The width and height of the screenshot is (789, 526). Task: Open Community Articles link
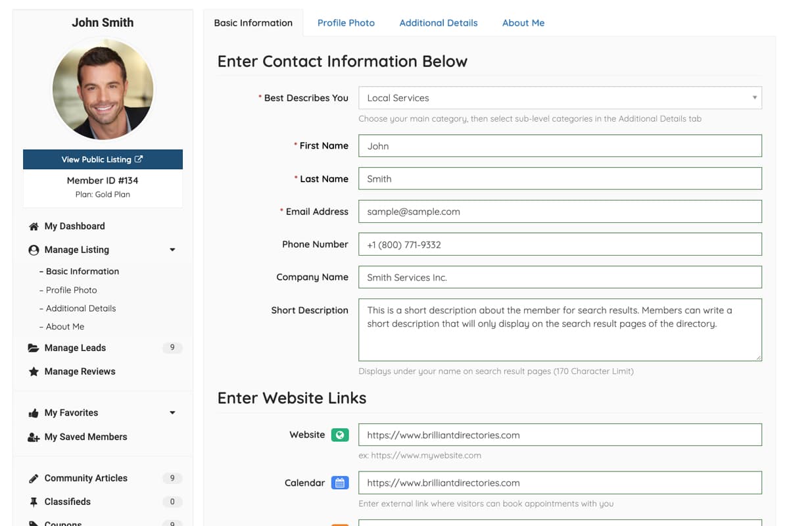85,478
